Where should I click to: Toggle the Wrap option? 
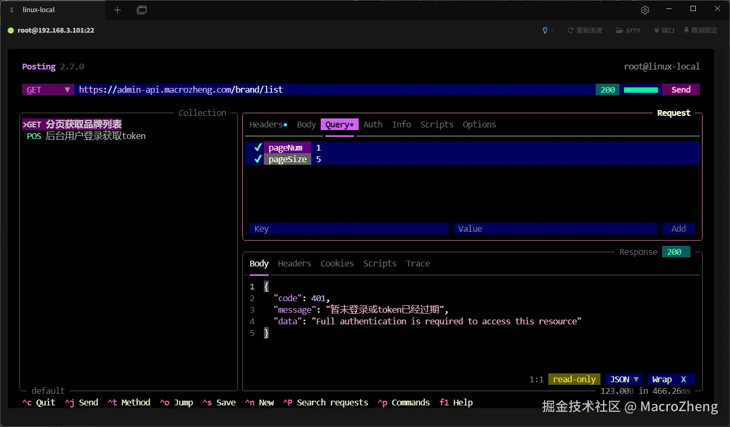pyautogui.click(x=671, y=379)
